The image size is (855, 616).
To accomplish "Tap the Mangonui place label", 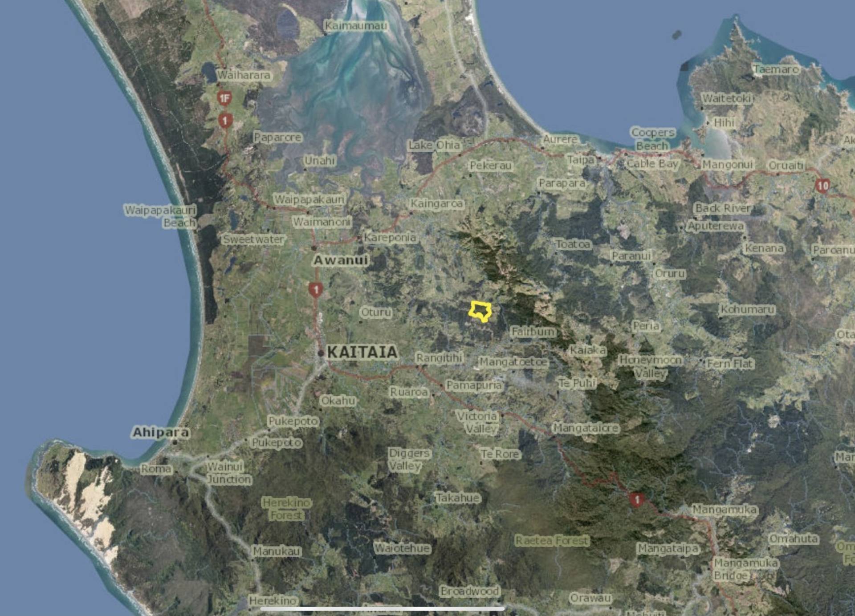I will (x=728, y=165).
